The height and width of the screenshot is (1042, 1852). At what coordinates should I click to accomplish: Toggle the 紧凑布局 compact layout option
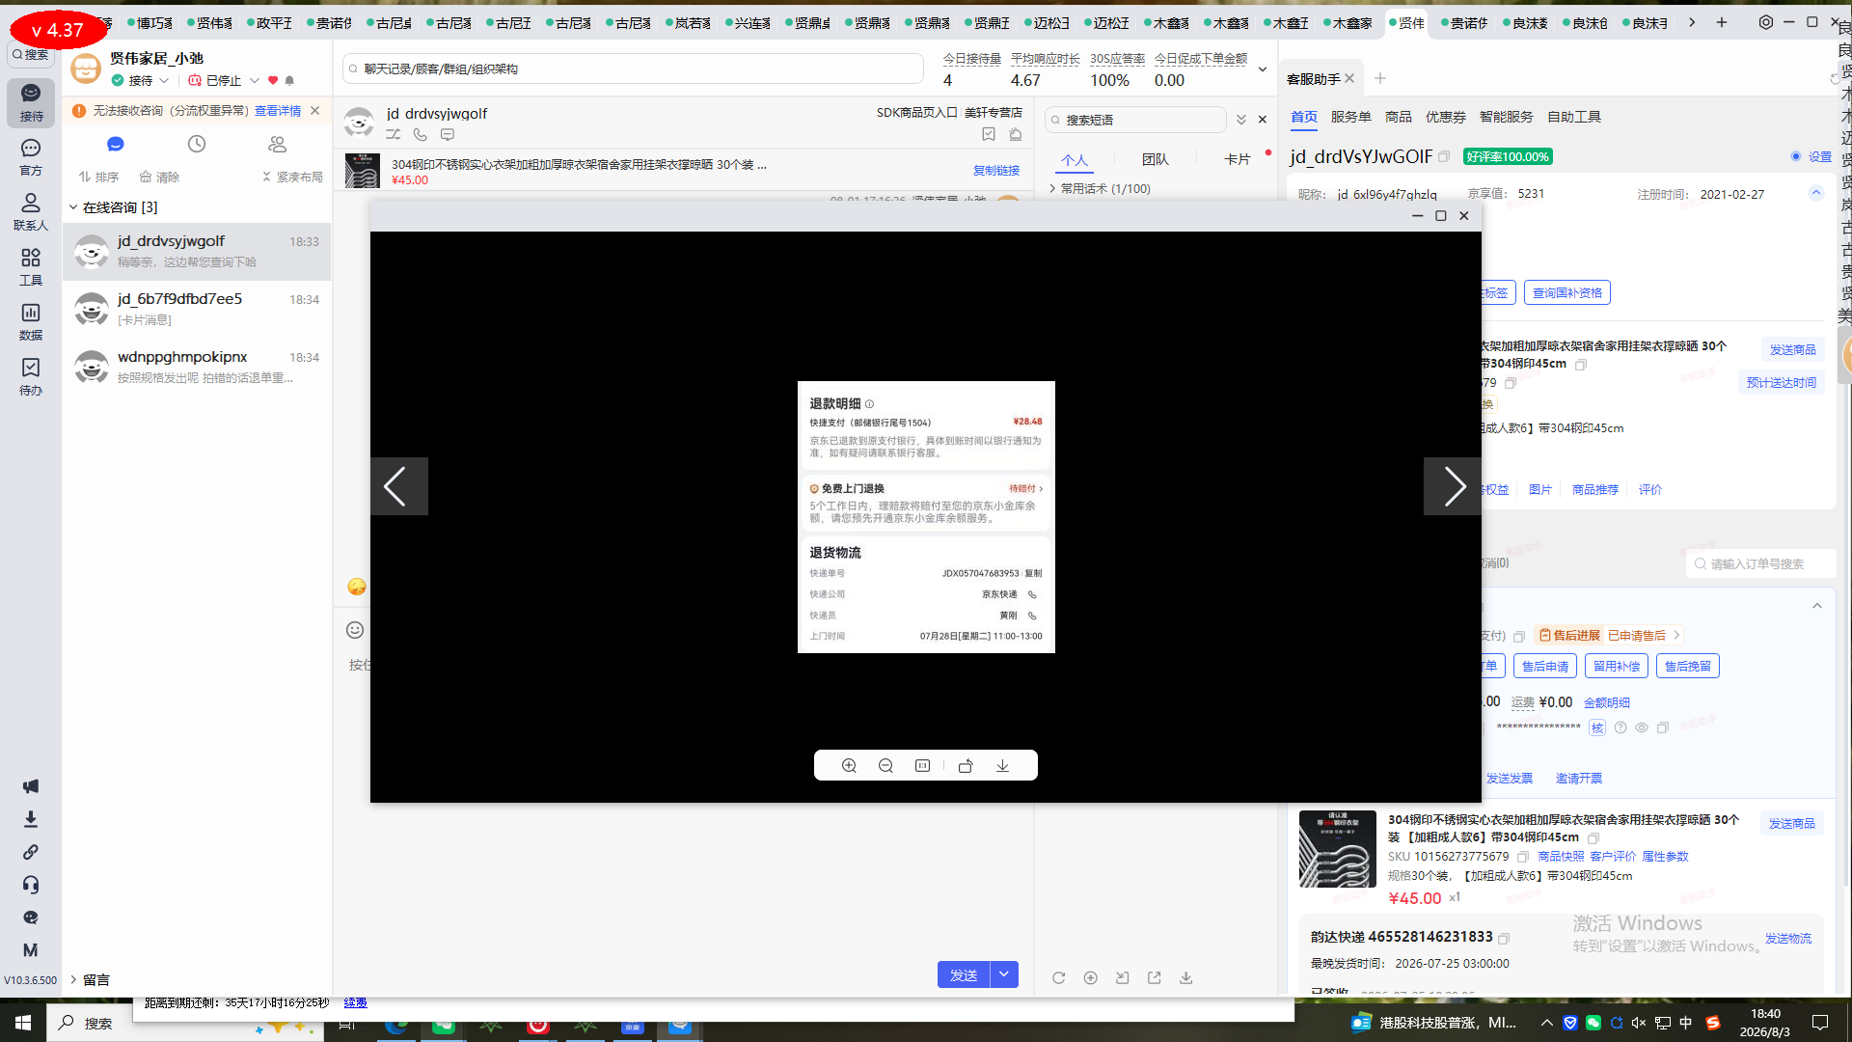291,177
